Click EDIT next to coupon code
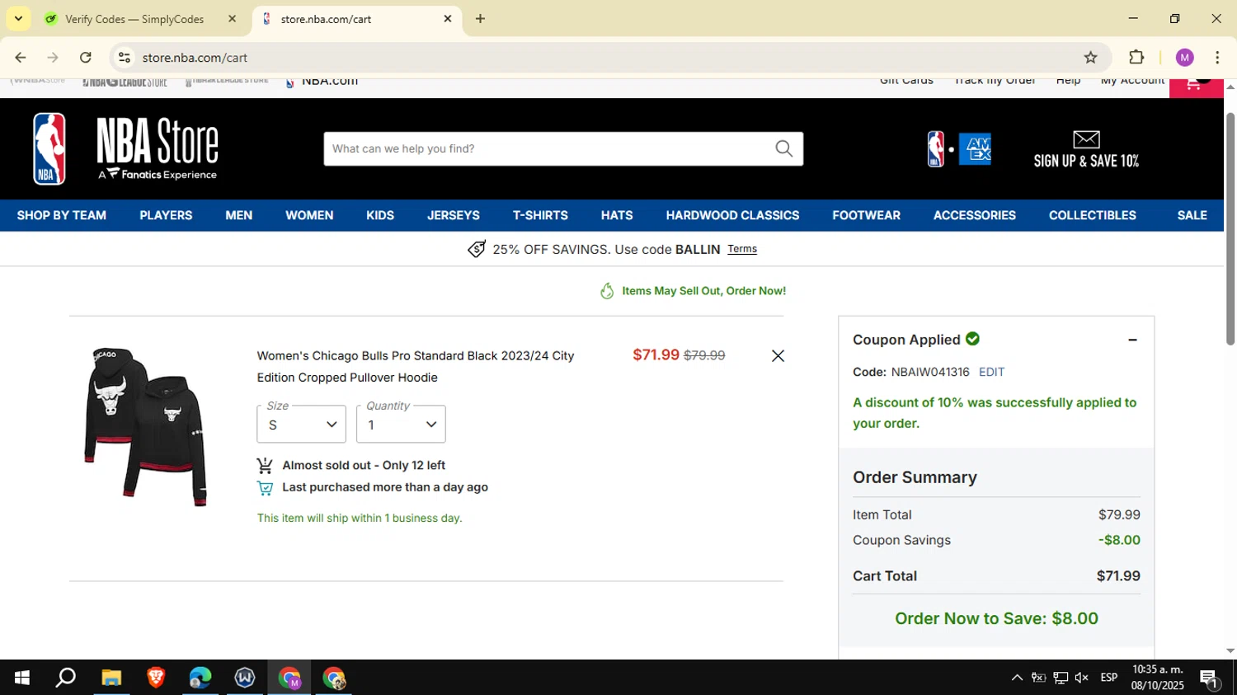The image size is (1237, 695). pos(991,372)
